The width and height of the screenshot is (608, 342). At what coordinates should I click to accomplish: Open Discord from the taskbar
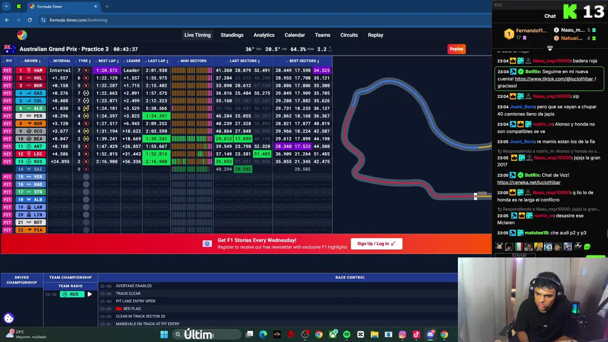click(430, 334)
